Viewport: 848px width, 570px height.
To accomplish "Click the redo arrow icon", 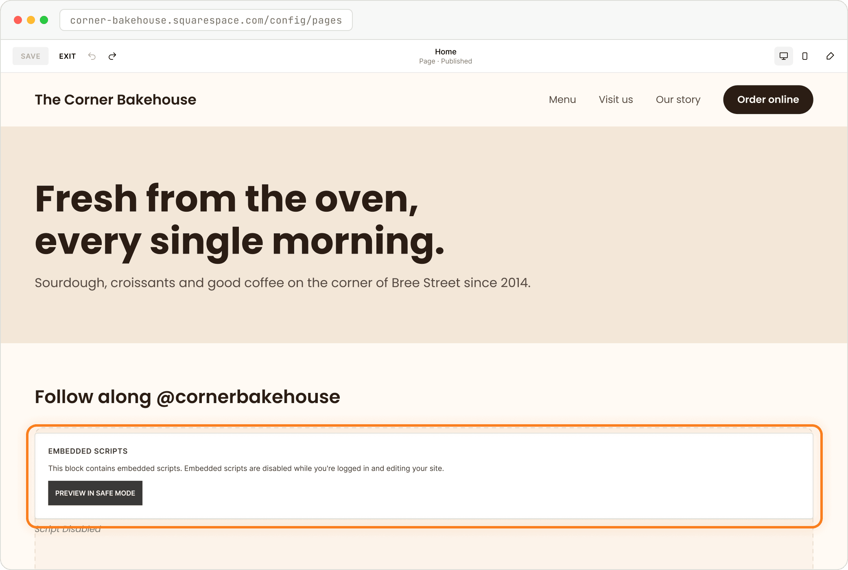I will tap(112, 56).
